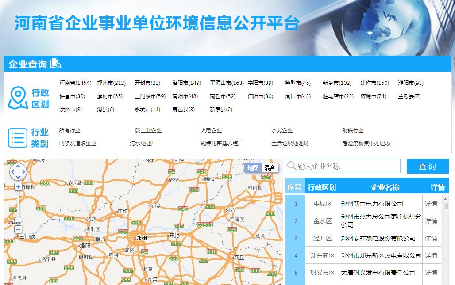This screenshot has width=455, height=285.
Task: Click the 输入企业名称 search input field
Action: [x=347, y=166]
